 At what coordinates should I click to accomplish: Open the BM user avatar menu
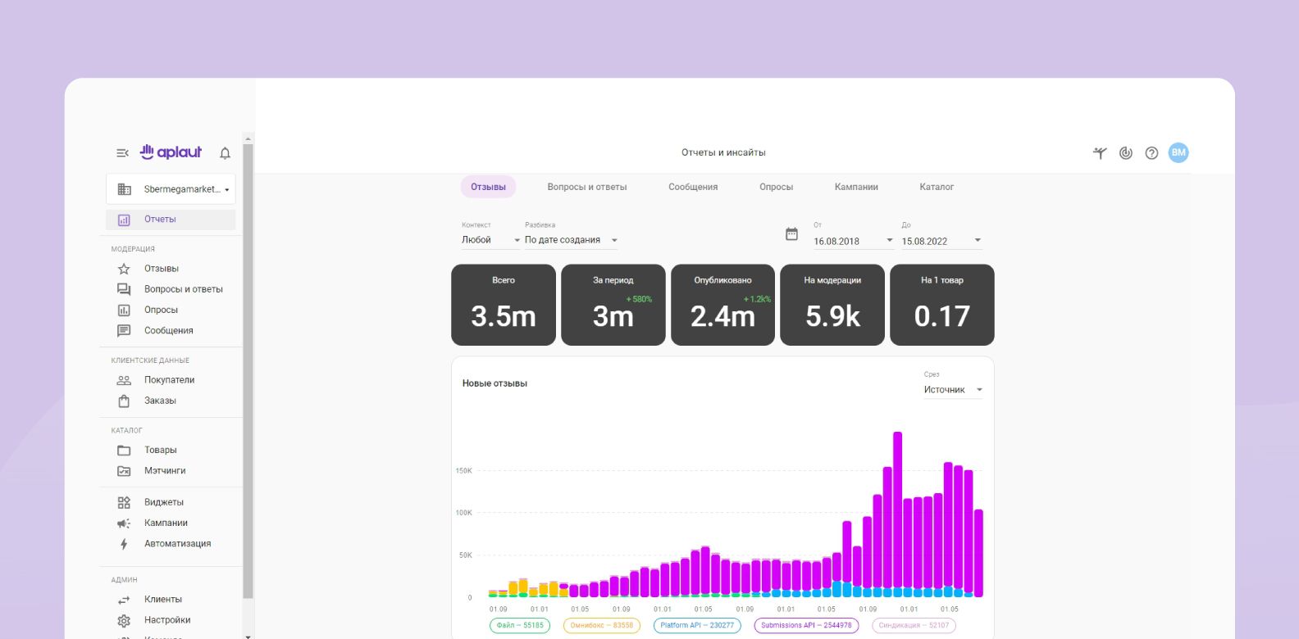click(x=1178, y=152)
